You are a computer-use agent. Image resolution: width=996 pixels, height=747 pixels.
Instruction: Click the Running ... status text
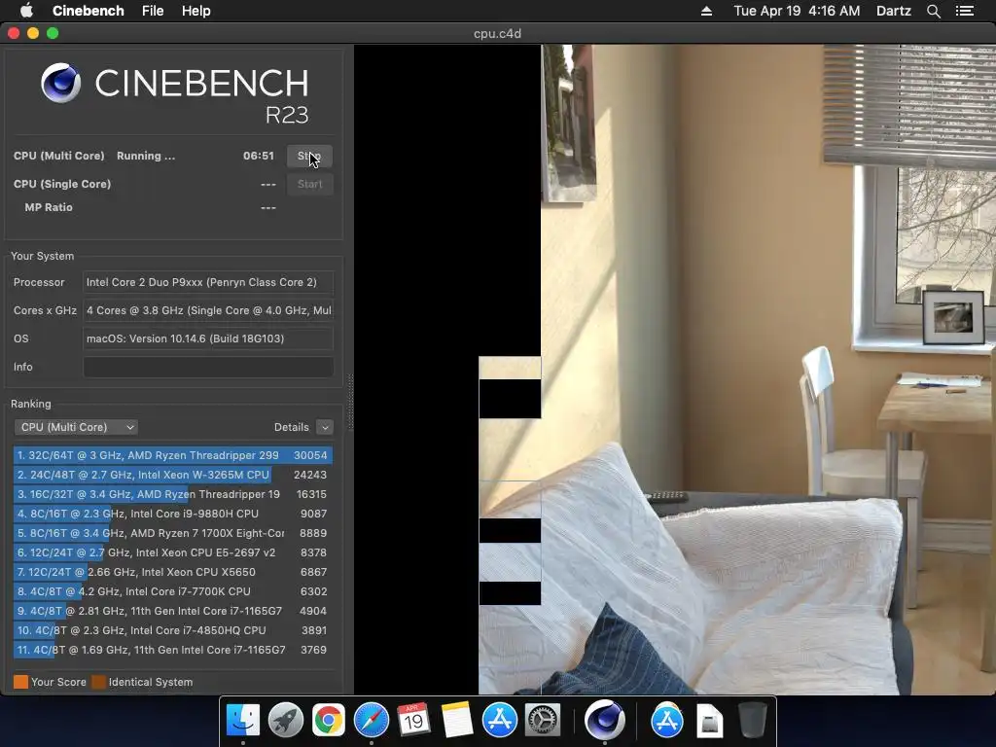point(146,157)
